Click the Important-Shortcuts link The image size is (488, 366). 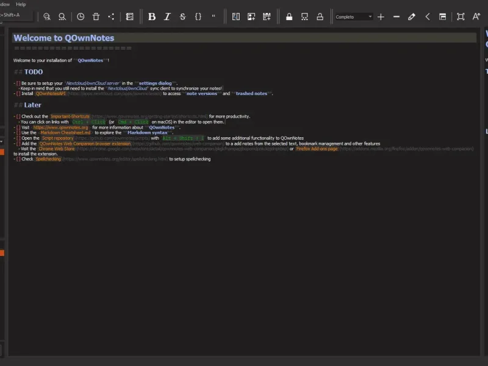70,116
